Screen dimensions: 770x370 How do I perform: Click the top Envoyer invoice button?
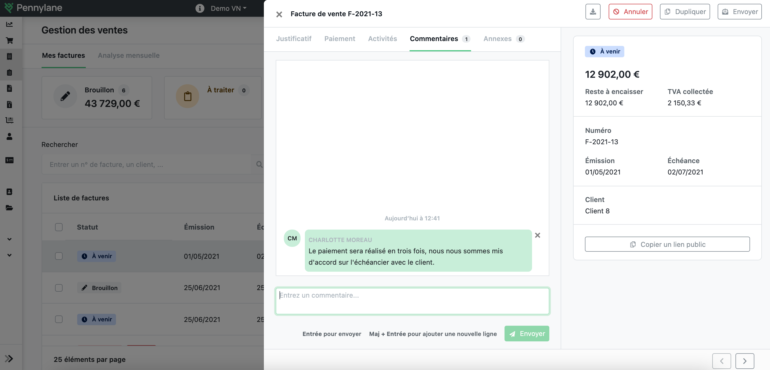[x=740, y=12]
